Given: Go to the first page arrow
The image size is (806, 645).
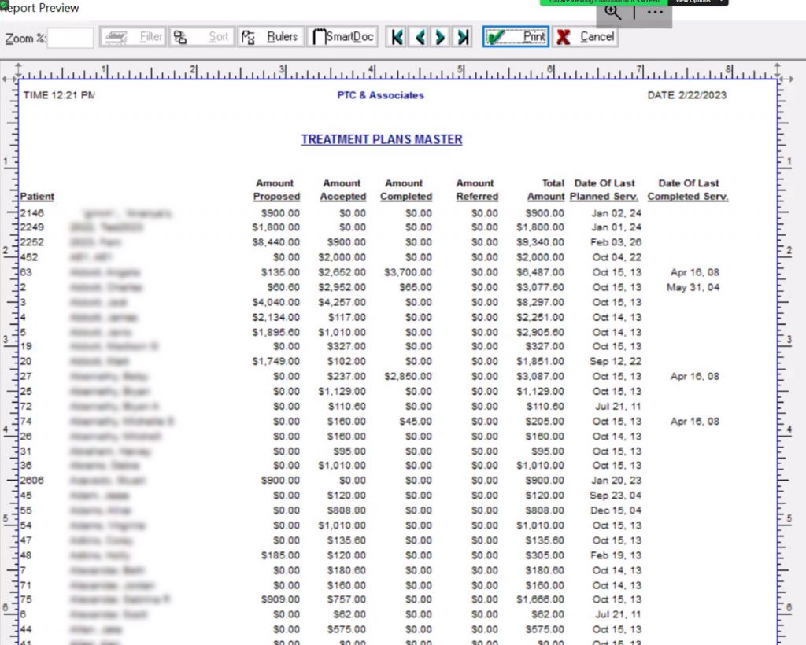Looking at the screenshot, I should tap(397, 37).
